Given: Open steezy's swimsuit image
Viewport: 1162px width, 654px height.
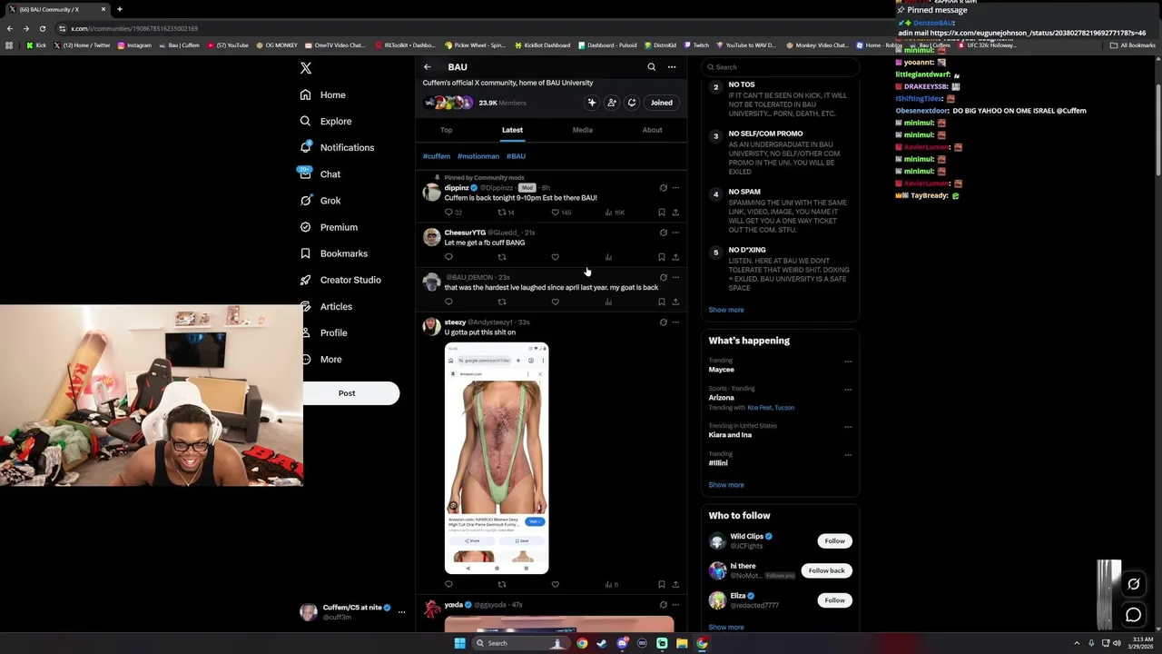Looking at the screenshot, I should [x=497, y=458].
